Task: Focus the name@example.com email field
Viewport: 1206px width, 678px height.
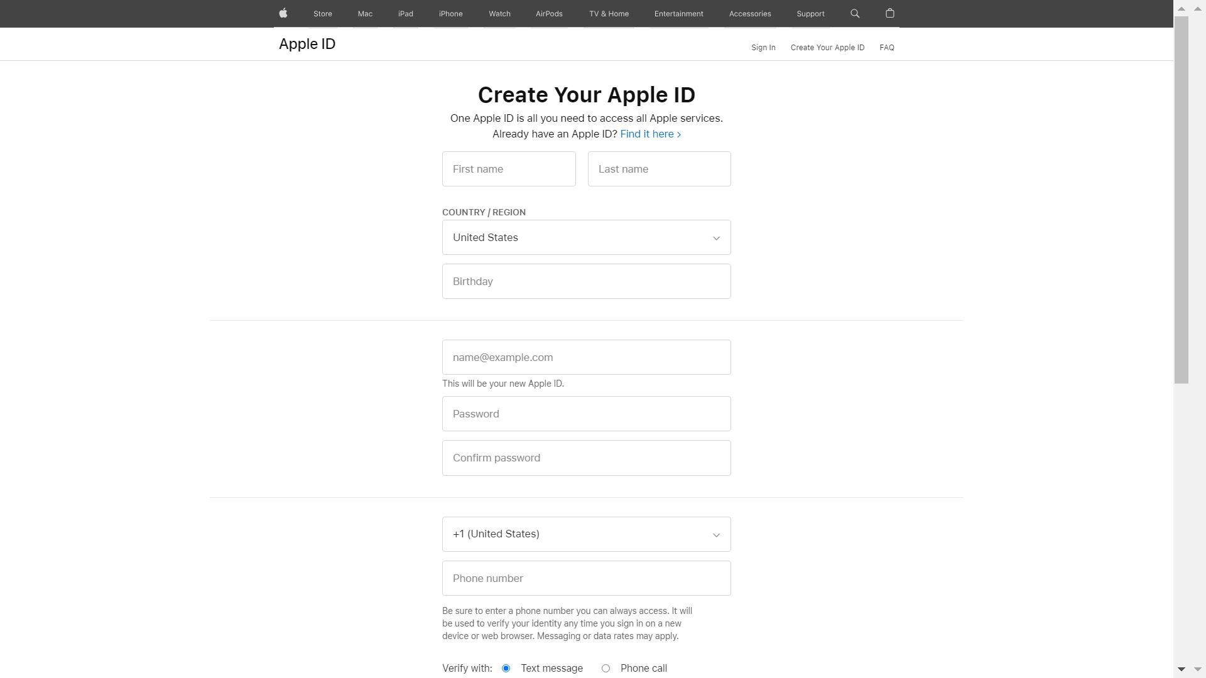Action: [x=586, y=357]
